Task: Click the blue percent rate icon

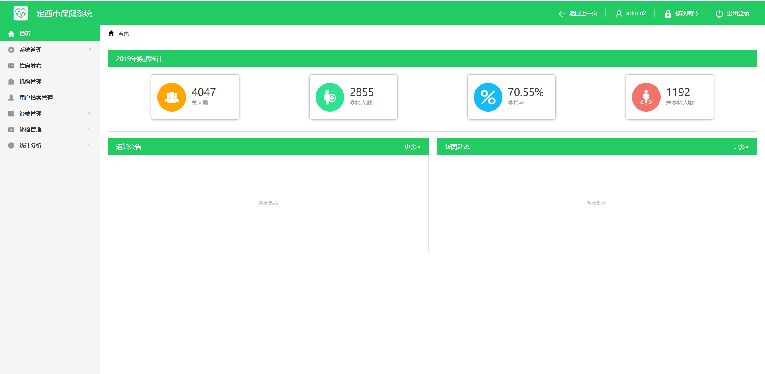Action: tap(488, 97)
